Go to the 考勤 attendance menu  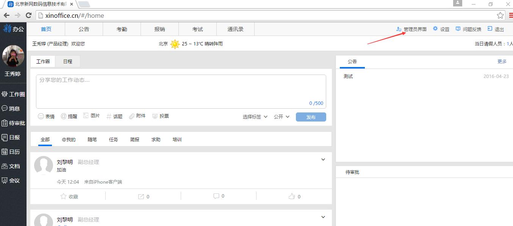click(122, 29)
